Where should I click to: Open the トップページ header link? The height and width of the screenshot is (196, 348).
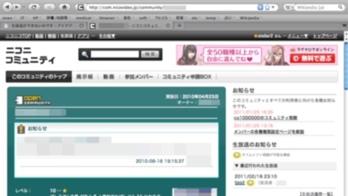(x=325, y=36)
